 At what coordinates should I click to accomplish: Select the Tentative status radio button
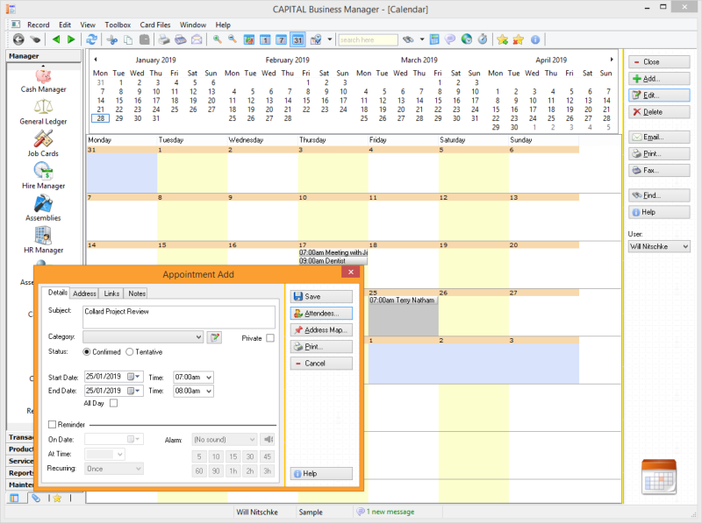coord(129,352)
